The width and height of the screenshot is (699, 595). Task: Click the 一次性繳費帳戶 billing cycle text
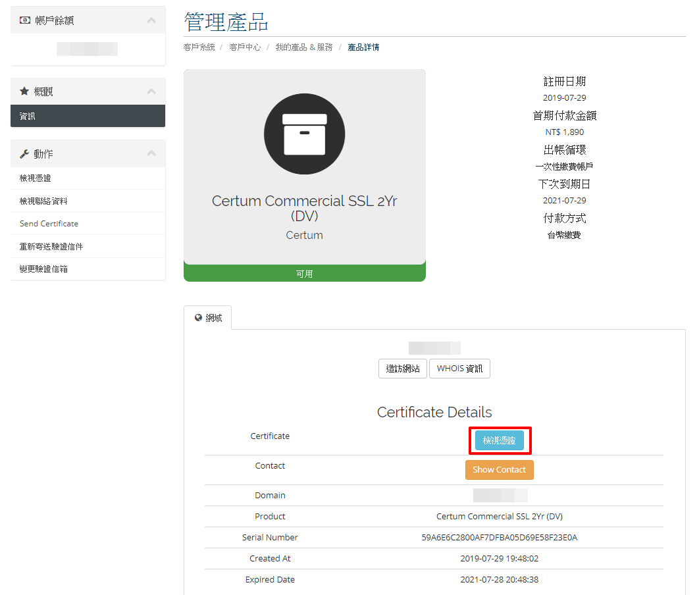564,167
